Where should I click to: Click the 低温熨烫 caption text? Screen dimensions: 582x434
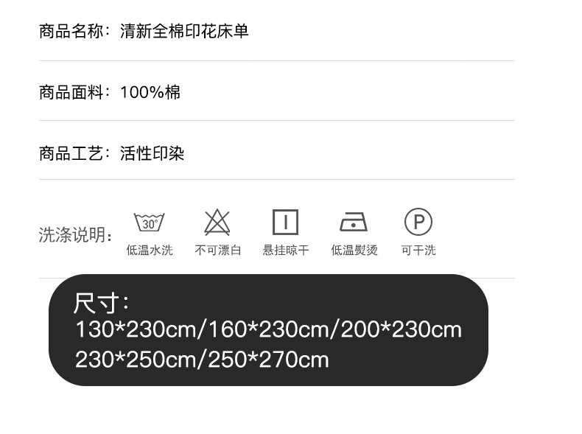point(354,251)
